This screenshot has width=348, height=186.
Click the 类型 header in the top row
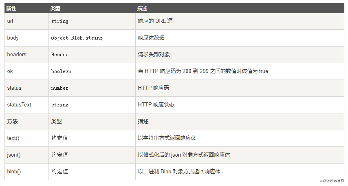coord(55,9)
